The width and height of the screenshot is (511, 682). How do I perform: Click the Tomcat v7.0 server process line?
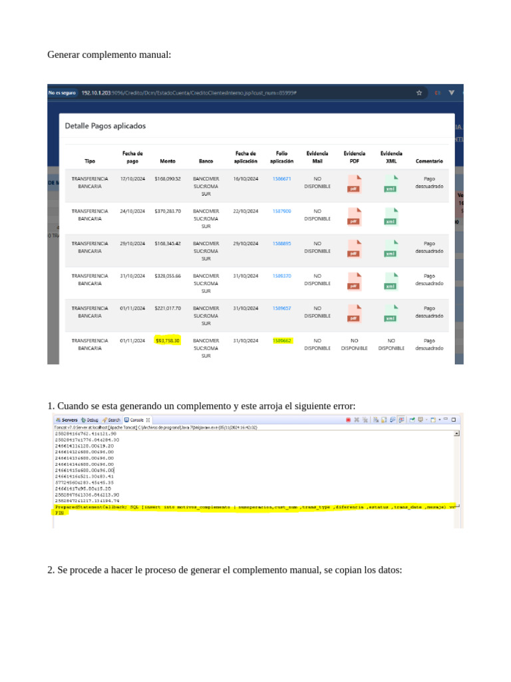[x=156, y=428]
